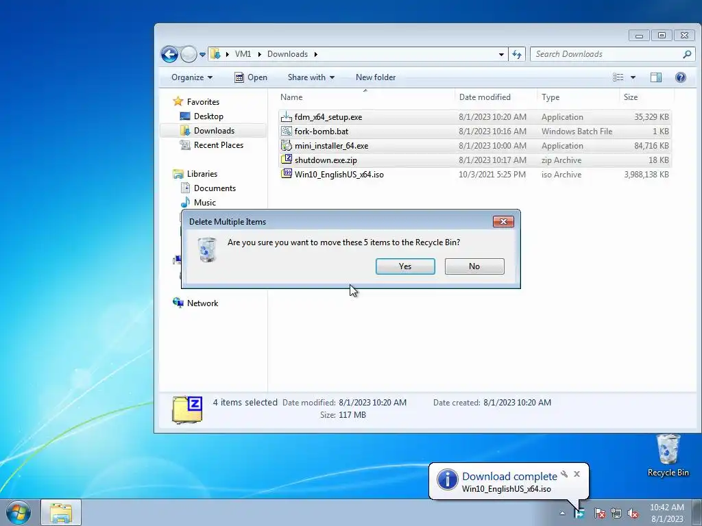Open the taskbar clock and date

point(667,513)
